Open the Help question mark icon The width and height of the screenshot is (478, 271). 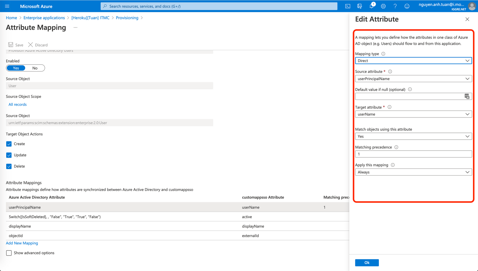395,6
